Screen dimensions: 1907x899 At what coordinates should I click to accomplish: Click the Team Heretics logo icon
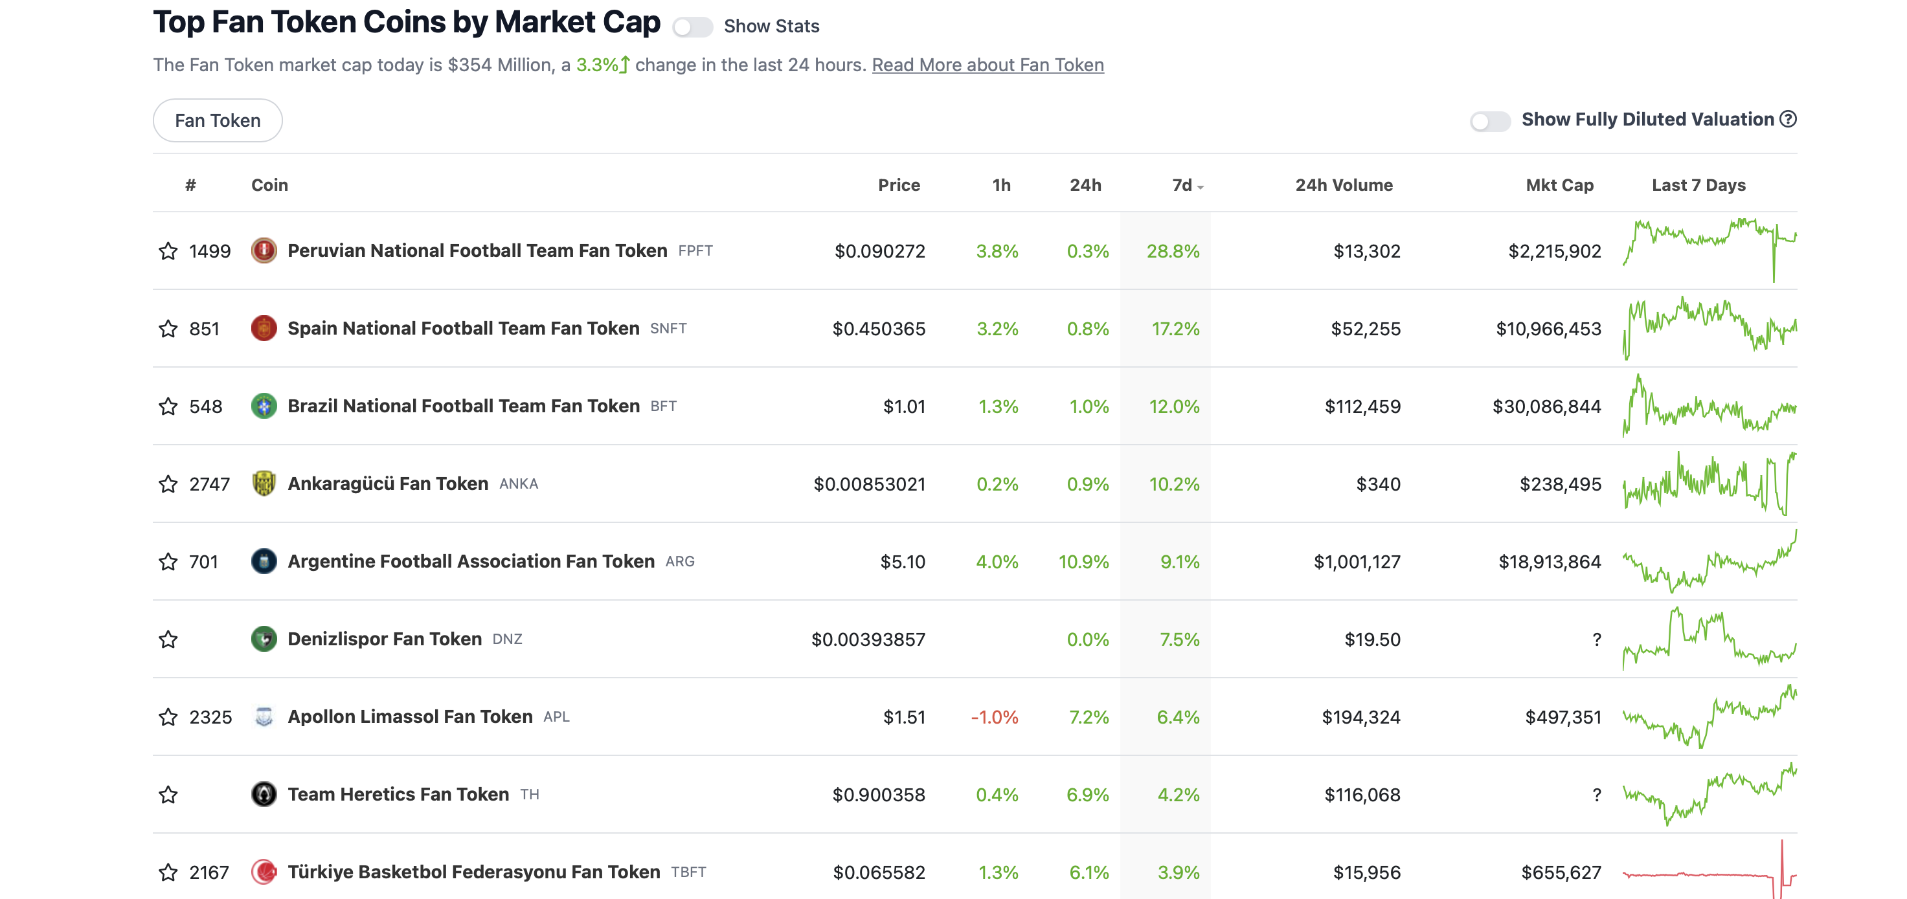(264, 794)
